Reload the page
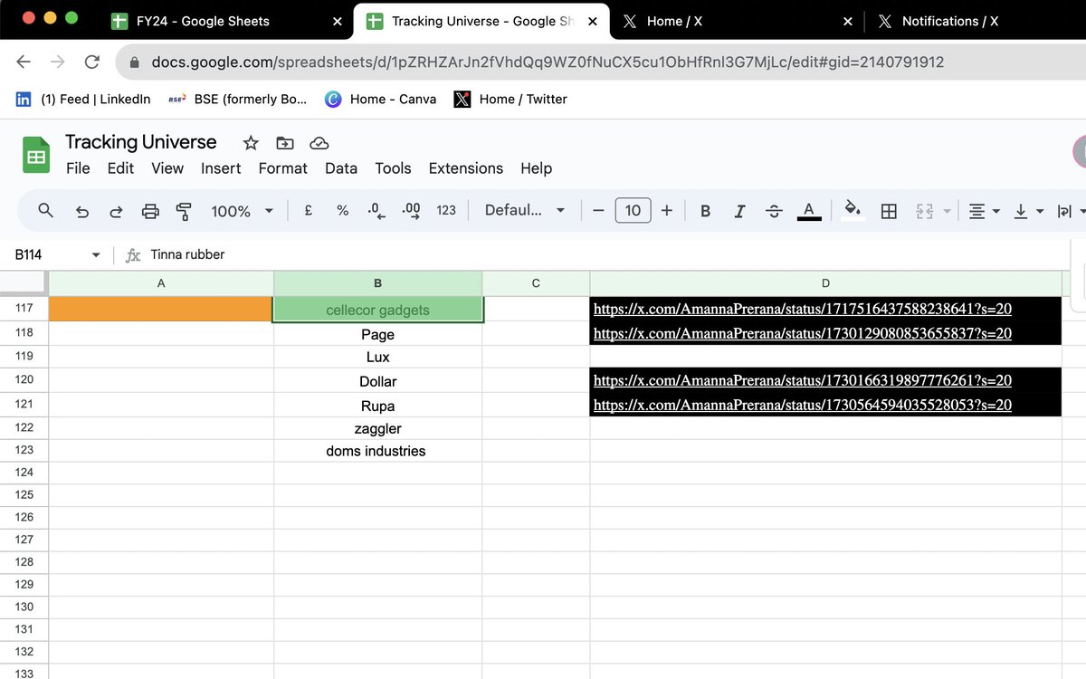 pyautogui.click(x=91, y=62)
